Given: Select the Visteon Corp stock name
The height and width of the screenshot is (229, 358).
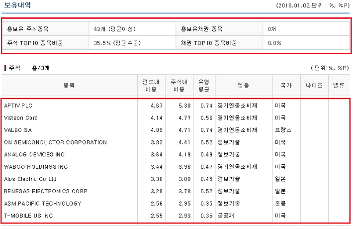Looking at the screenshot, I should tap(21, 118).
